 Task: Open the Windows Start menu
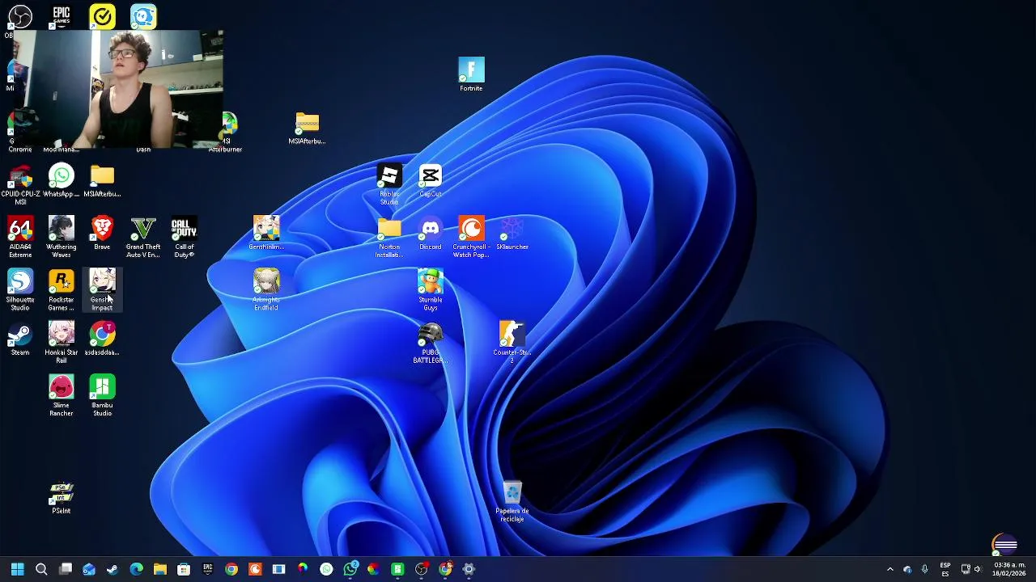click(x=18, y=569)
